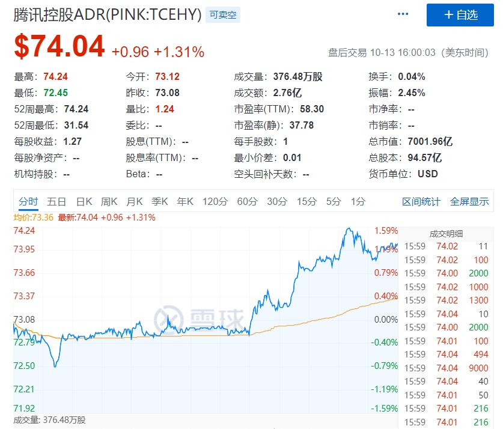Click the peak of the intraday price line
Image resolution: width=503 pixels, height=429 pixels.
[x=349, y=228]
